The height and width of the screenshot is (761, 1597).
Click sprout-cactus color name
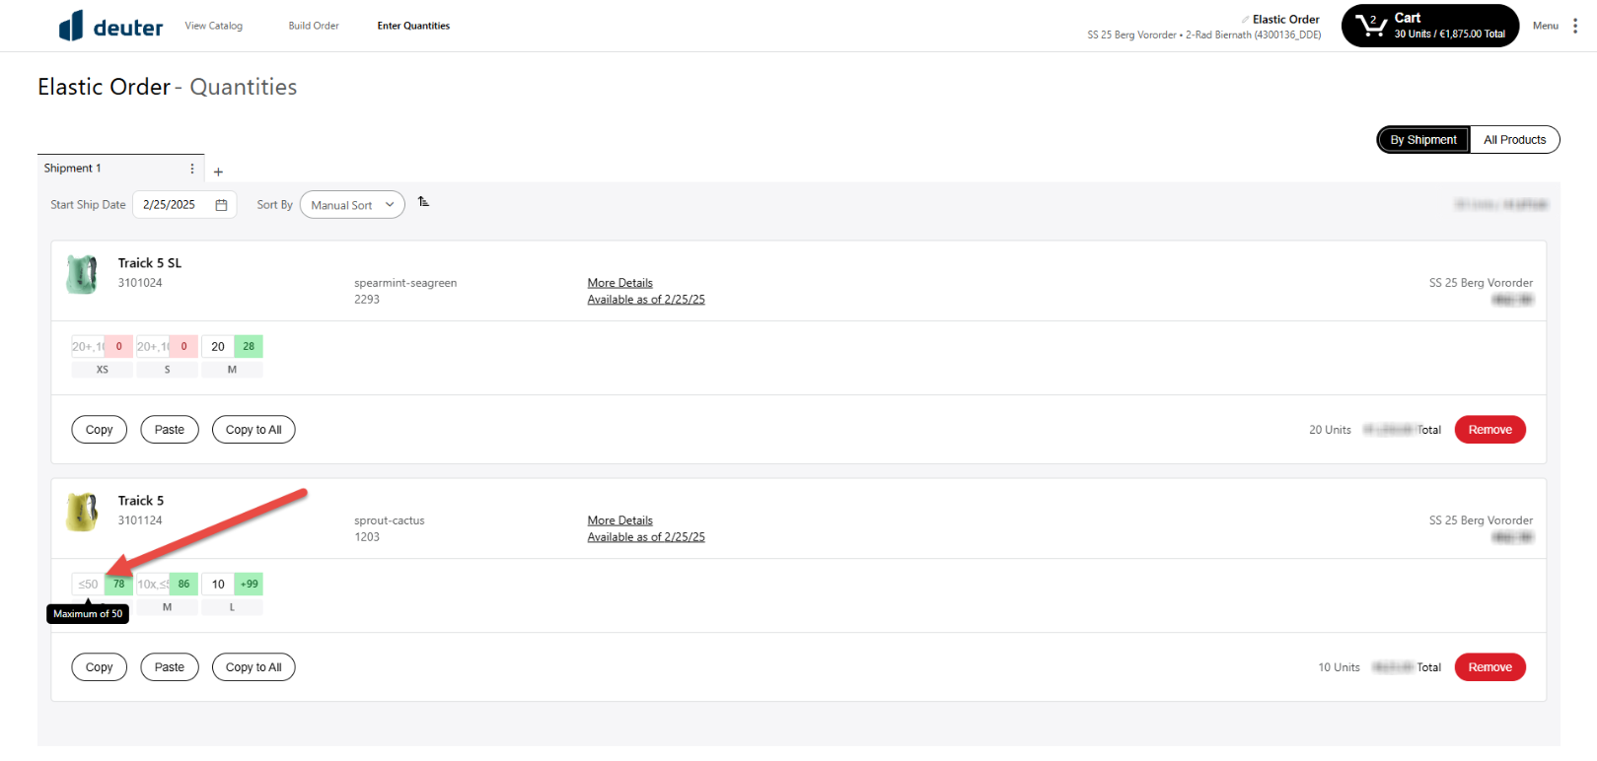[x=390, y=520]
